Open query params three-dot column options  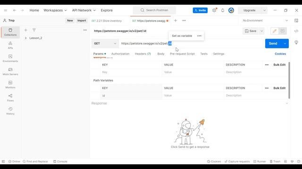267,65
